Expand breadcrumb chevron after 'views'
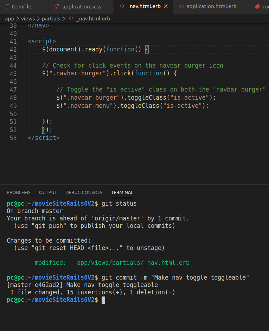 [x=38, y=19]
